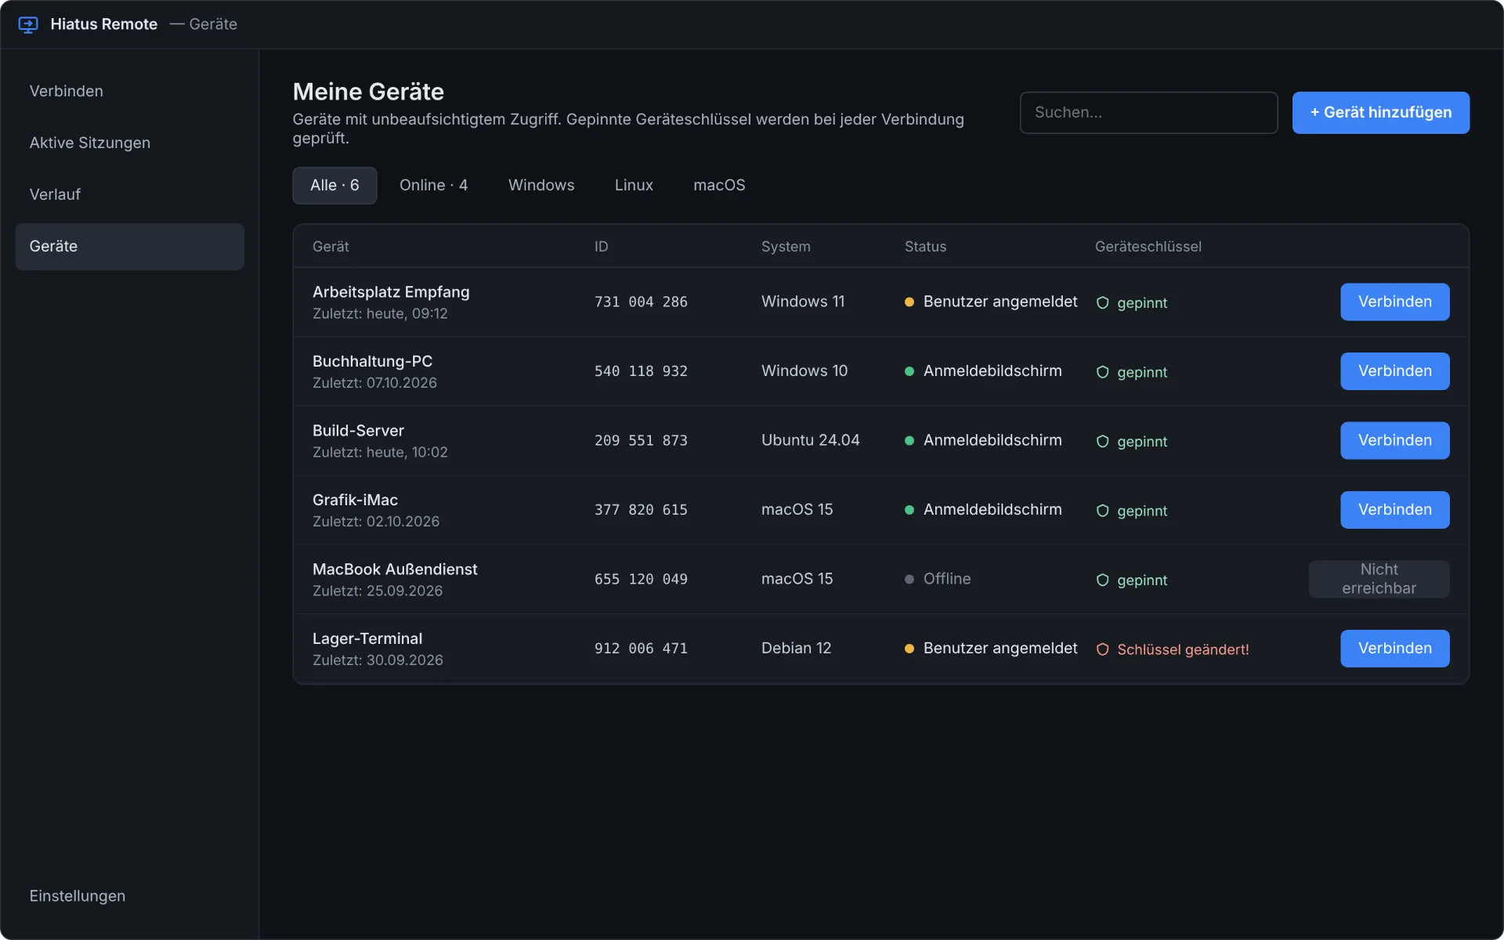Click the shield icon in MacBook Außendienst row
Viewport: 1504px width, 940px height.
click(1102, 580)
